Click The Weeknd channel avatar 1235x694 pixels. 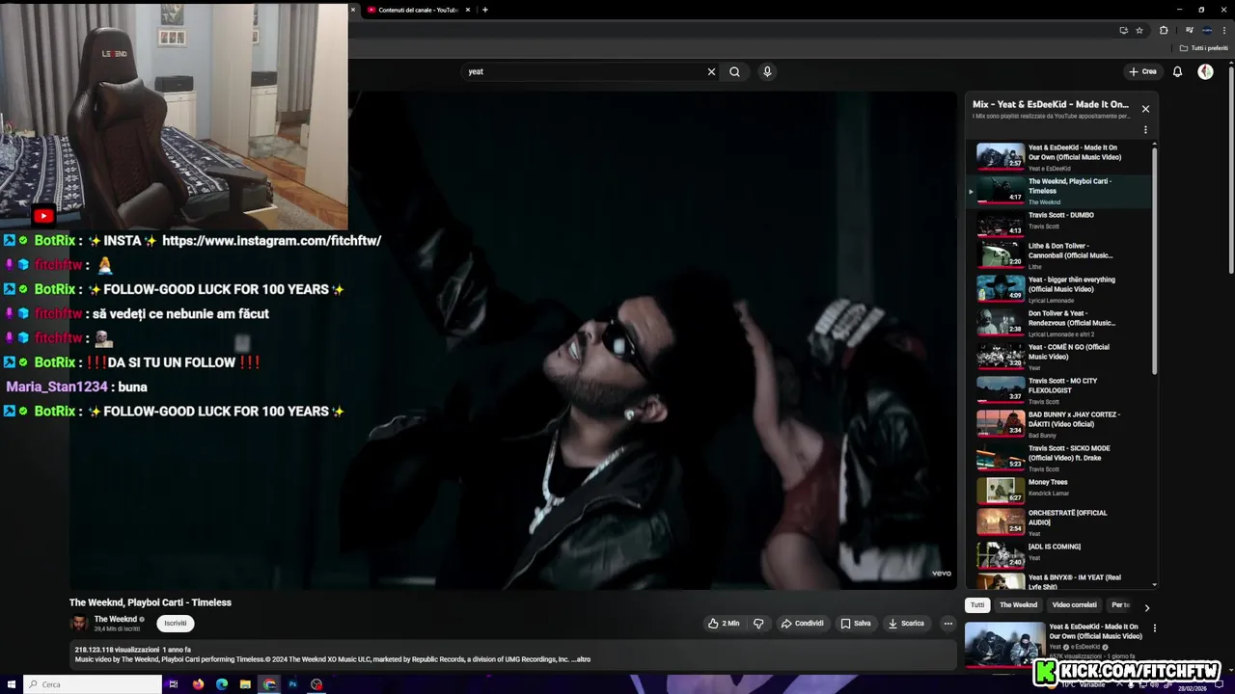pos(79,624)
